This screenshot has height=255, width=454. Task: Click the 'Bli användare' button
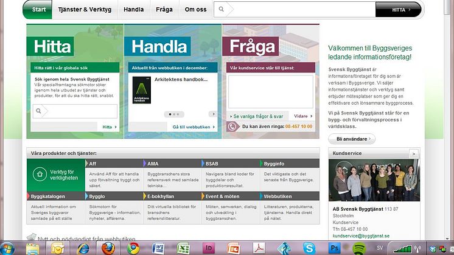(352, 139)
